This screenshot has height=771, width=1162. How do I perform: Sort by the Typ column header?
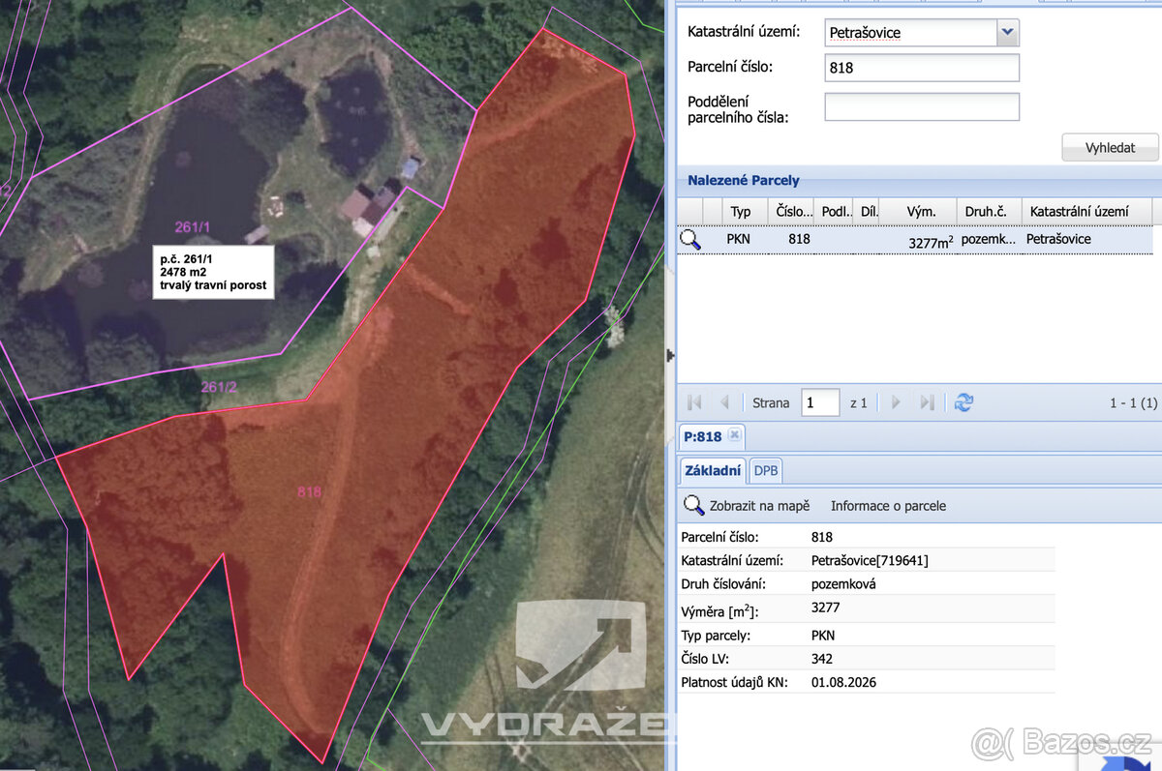click(x=746, y=211)
